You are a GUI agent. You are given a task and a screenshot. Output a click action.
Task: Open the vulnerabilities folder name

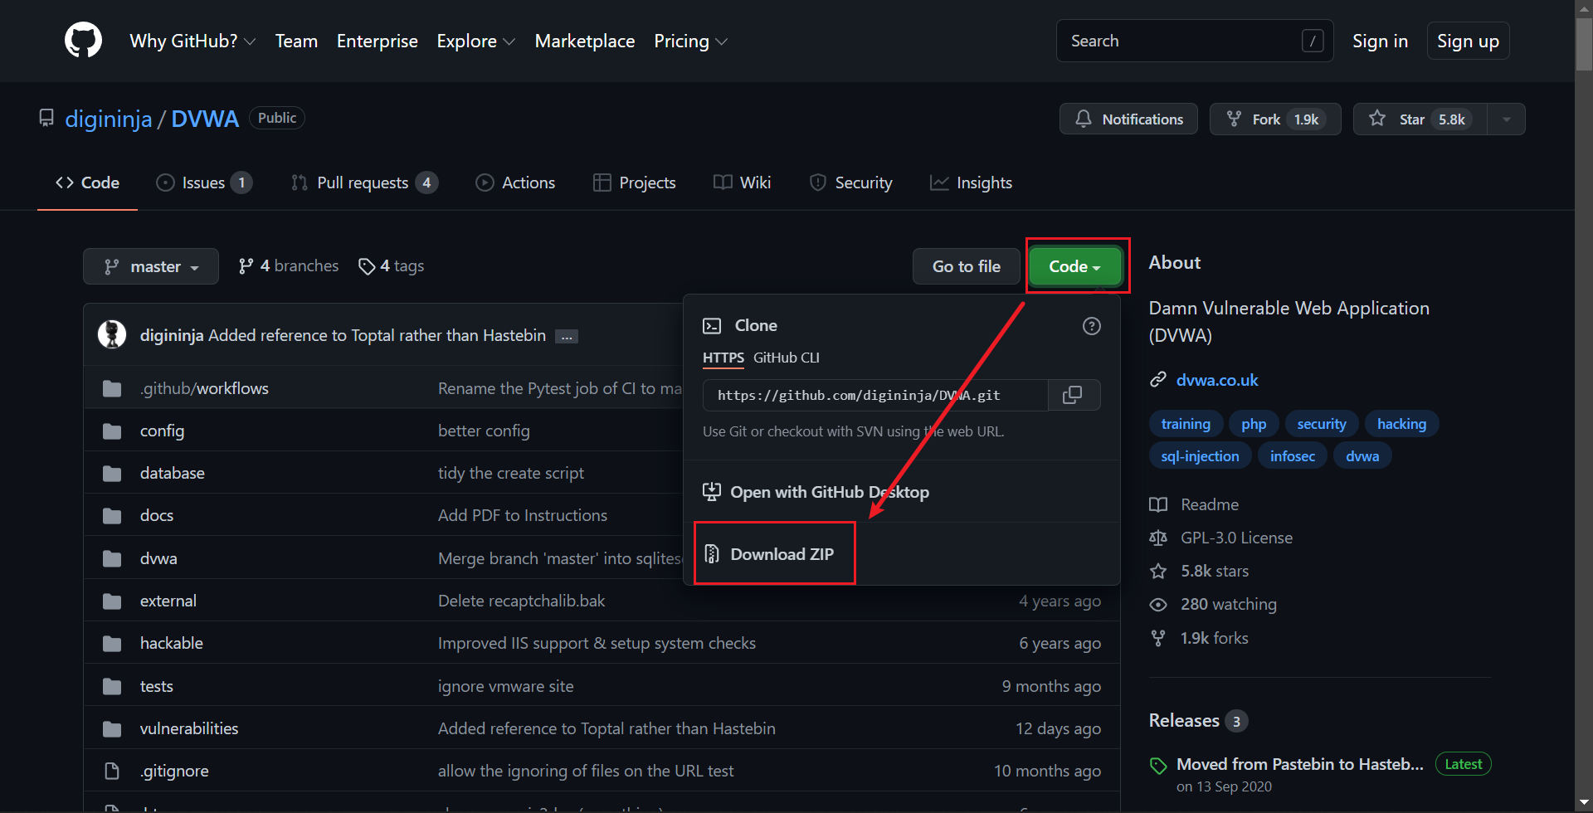(x=189, y=728)
